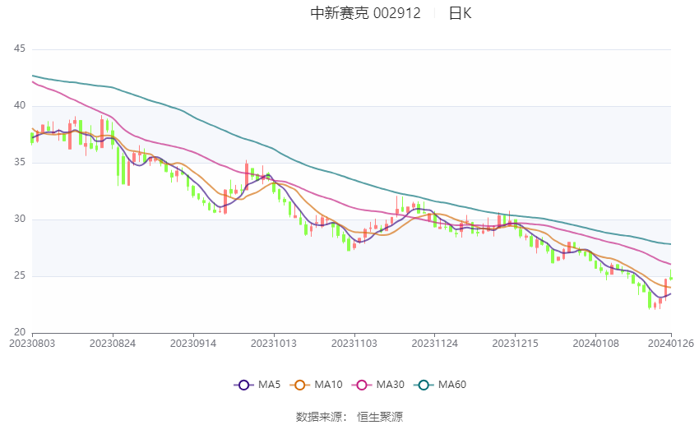Screen dimensions: 699x425
Task: Toggle the MA30 pink legend circle
Action: click(362, 385)
